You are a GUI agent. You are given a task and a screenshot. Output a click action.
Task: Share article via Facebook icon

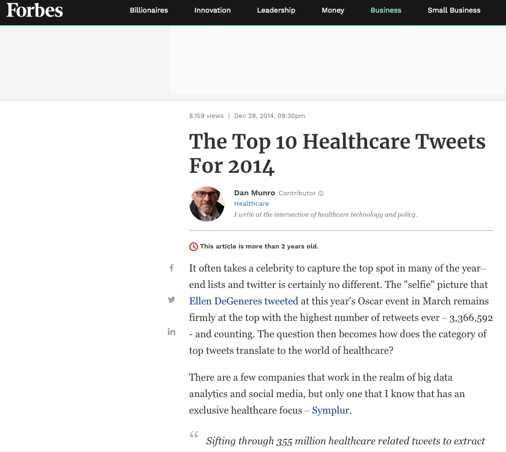click(172, 268)
